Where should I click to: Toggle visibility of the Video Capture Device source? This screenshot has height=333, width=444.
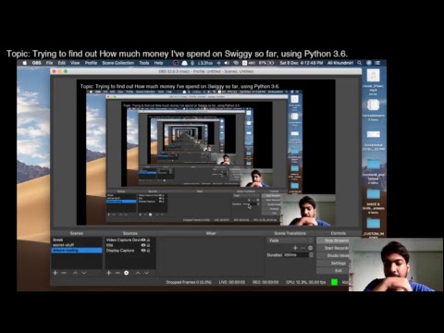click(x=143, y=240)
